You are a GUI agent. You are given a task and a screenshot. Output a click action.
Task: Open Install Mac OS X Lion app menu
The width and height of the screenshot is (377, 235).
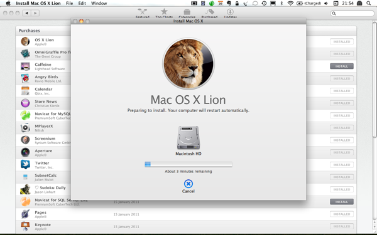(x=38, y=3)
